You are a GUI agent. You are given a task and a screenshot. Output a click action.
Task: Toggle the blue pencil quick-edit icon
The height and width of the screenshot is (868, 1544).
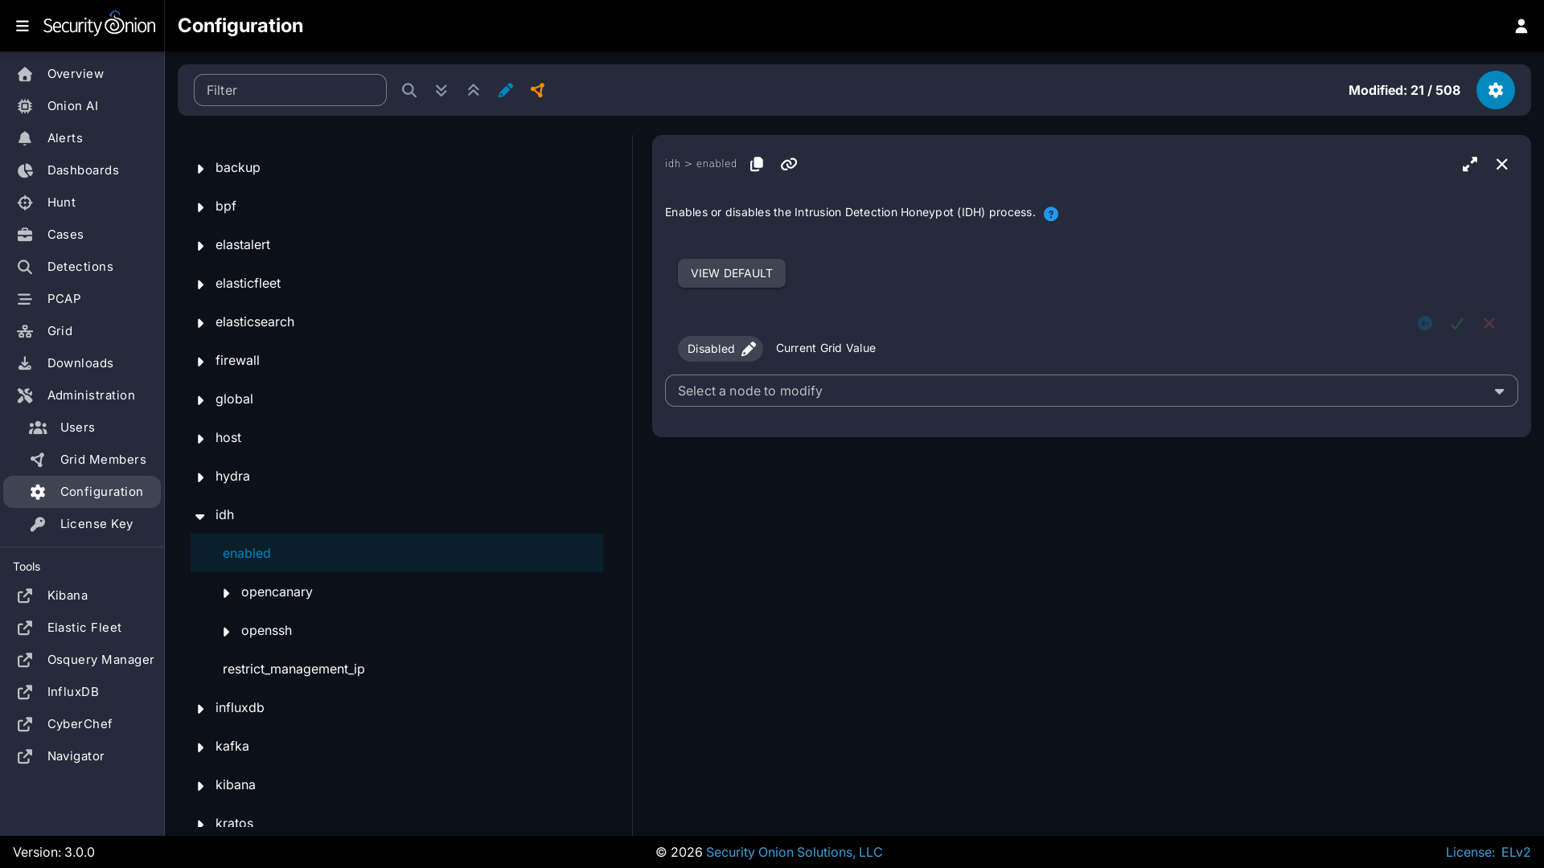pyautogui.click(x=505, y=90)
